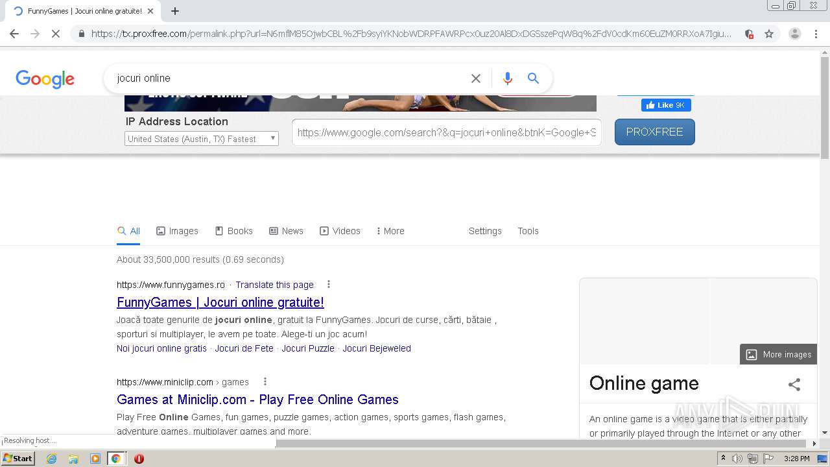Click Translate this page link
The image size is (830, 467).
point(274,285)
